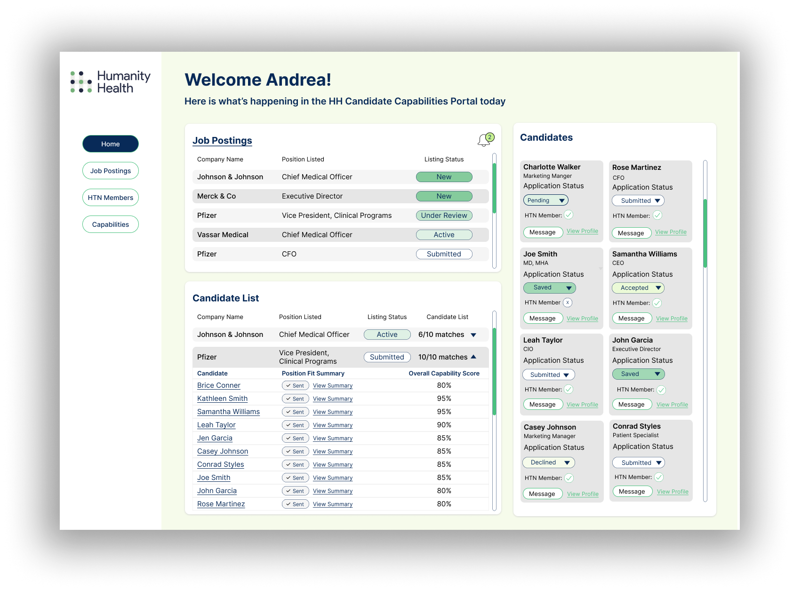
Task: Select Vassar Medical company name cell
Action: 223,235
